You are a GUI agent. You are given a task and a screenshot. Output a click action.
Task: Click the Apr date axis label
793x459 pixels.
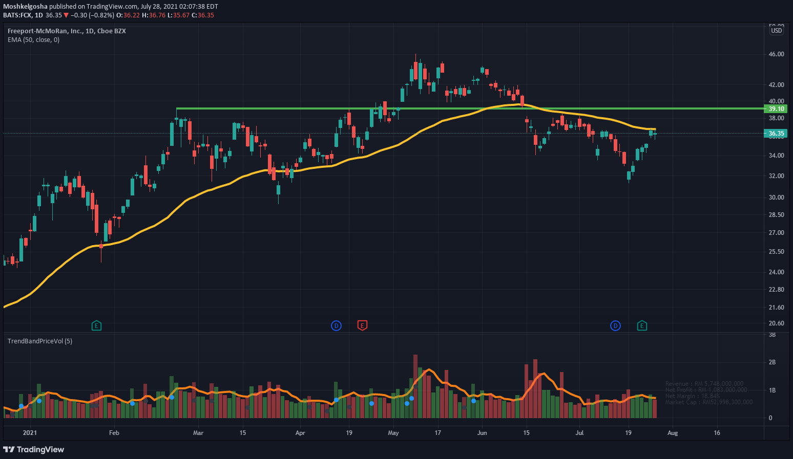click(300, 433)
